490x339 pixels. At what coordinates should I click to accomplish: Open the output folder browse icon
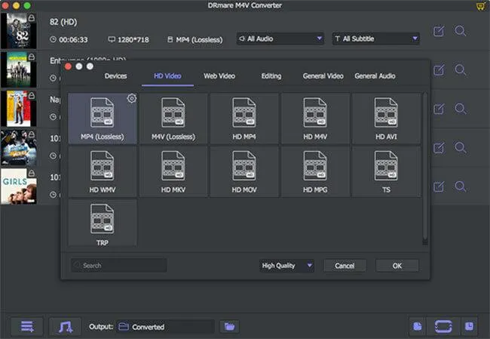[229, 326]
